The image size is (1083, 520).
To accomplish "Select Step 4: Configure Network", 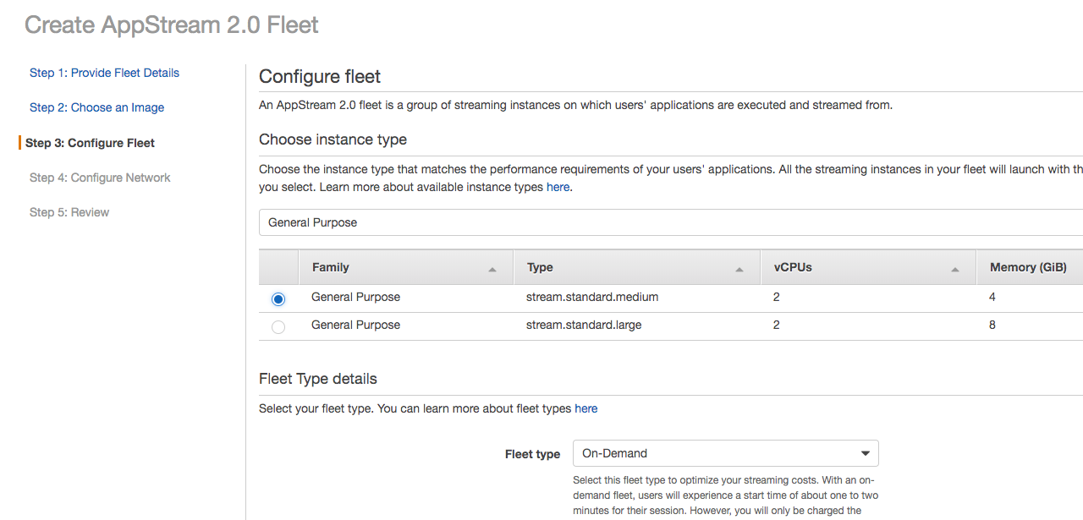I will click(100, 178).
